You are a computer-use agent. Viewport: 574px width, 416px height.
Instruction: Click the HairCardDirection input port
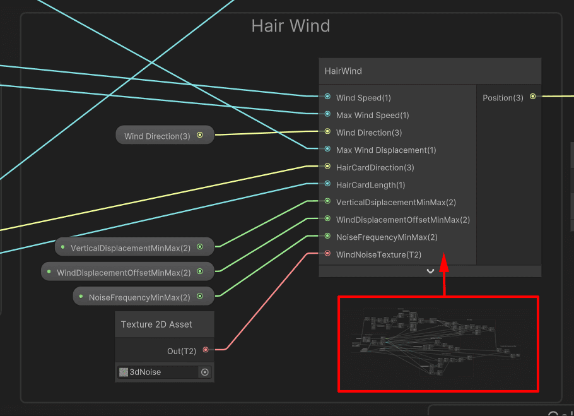pyautogui.click(x=327, y=167)
